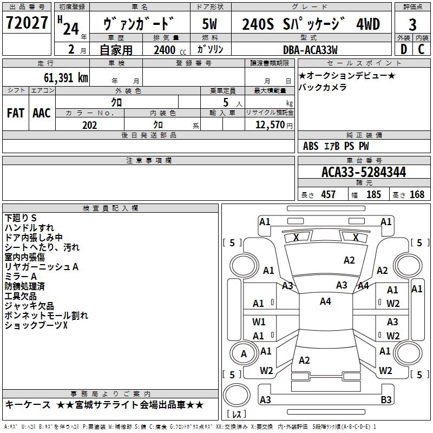This screenshot has width=433, height=433.
Task: Click the overall score 3
Action: pyautogui.click(x=412, y=24)
